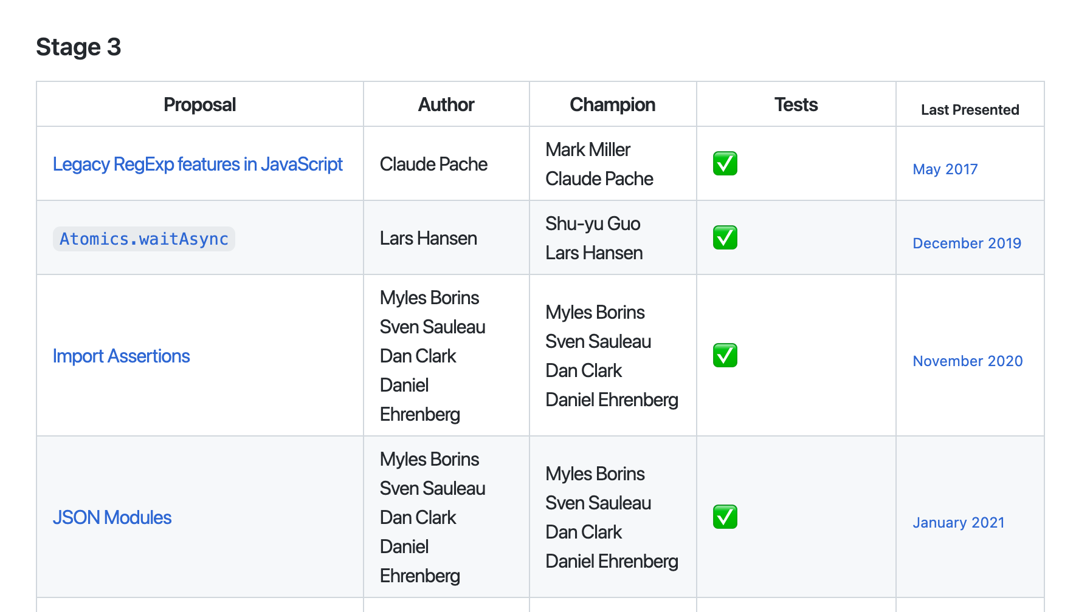The width and height of the screenshot is (1076, 612).
Task: Select the green checkmark beside Import Assertions
Action: (724, 356)
